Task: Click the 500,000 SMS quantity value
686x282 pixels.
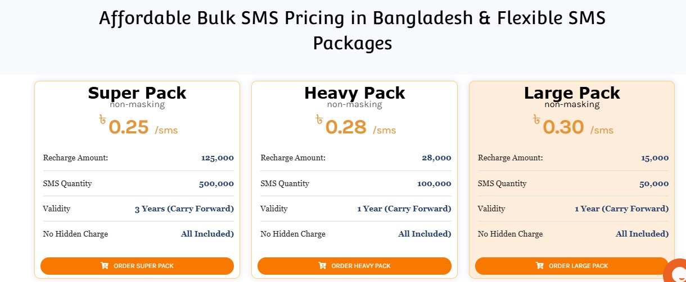Action: tap(216, 183)
